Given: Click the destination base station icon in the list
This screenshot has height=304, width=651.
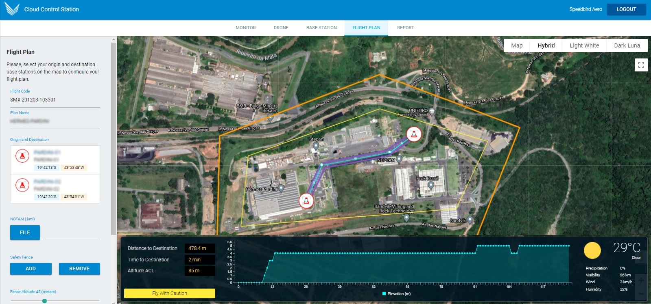Looking at the screenshot, I should coord(22,185).
